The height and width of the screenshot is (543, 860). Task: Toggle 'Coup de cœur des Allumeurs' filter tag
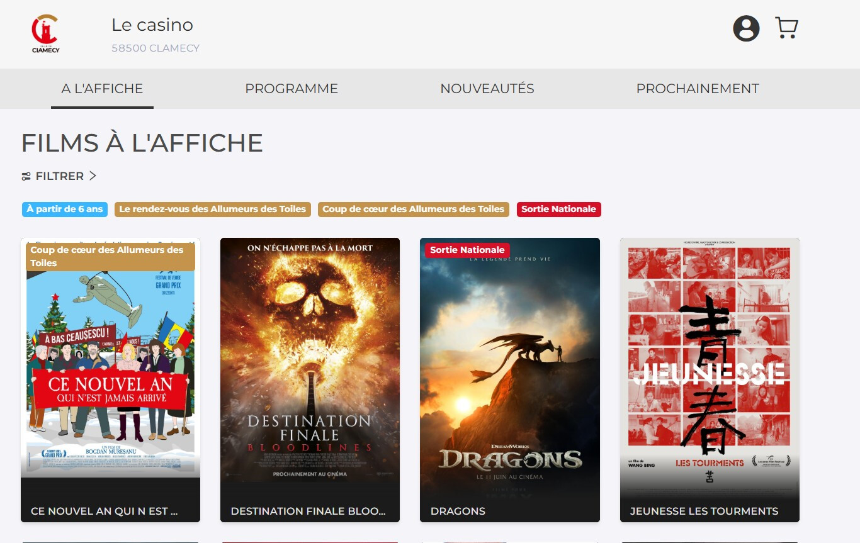click(414, 210)
